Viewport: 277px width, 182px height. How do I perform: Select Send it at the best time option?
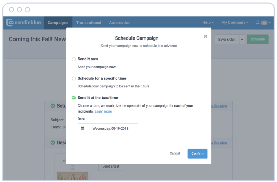click(x=74, y=98)
